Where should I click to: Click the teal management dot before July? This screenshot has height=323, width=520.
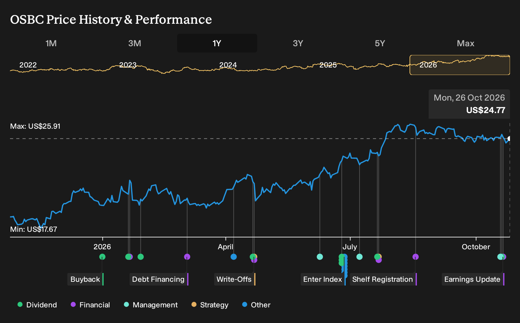(x=320, y=257)
